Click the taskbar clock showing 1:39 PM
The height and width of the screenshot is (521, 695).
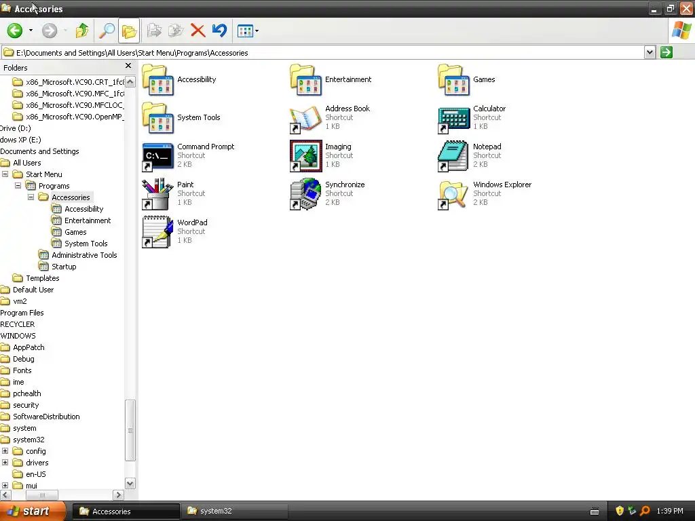[x=670, y=511]
